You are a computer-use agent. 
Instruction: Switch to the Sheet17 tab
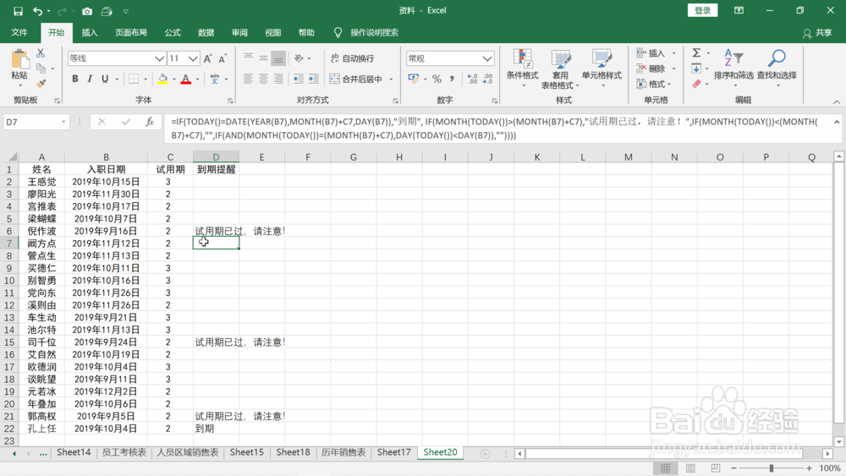click(394, 452)
